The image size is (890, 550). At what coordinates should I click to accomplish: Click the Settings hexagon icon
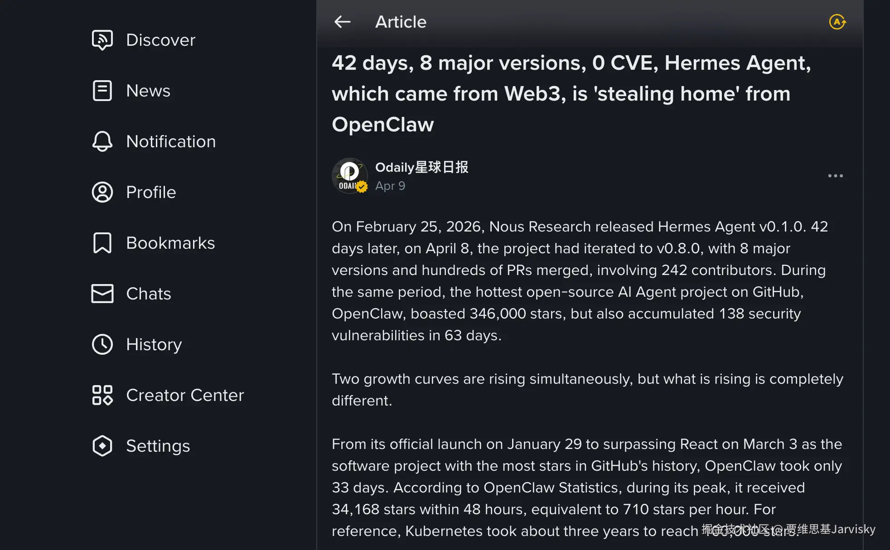102,446
